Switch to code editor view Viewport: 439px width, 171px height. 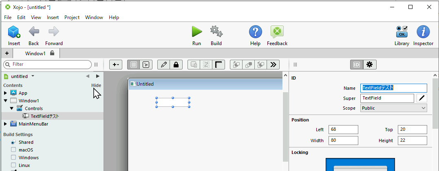click(146, 65)
